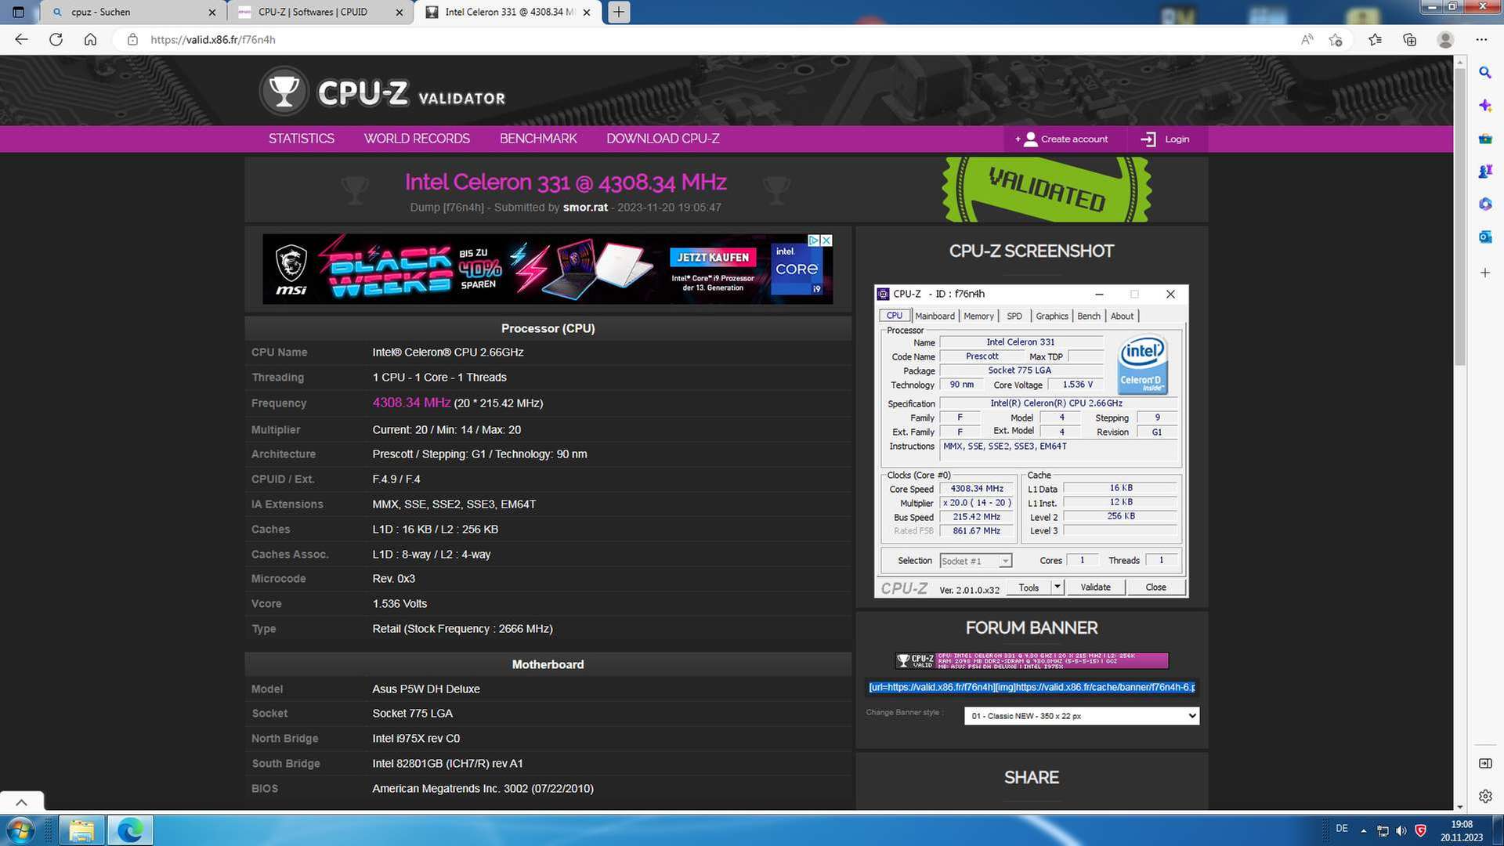Click the page vertical scrollbar thumb
Viewport: 1504px width, 846px height.
1459,216
